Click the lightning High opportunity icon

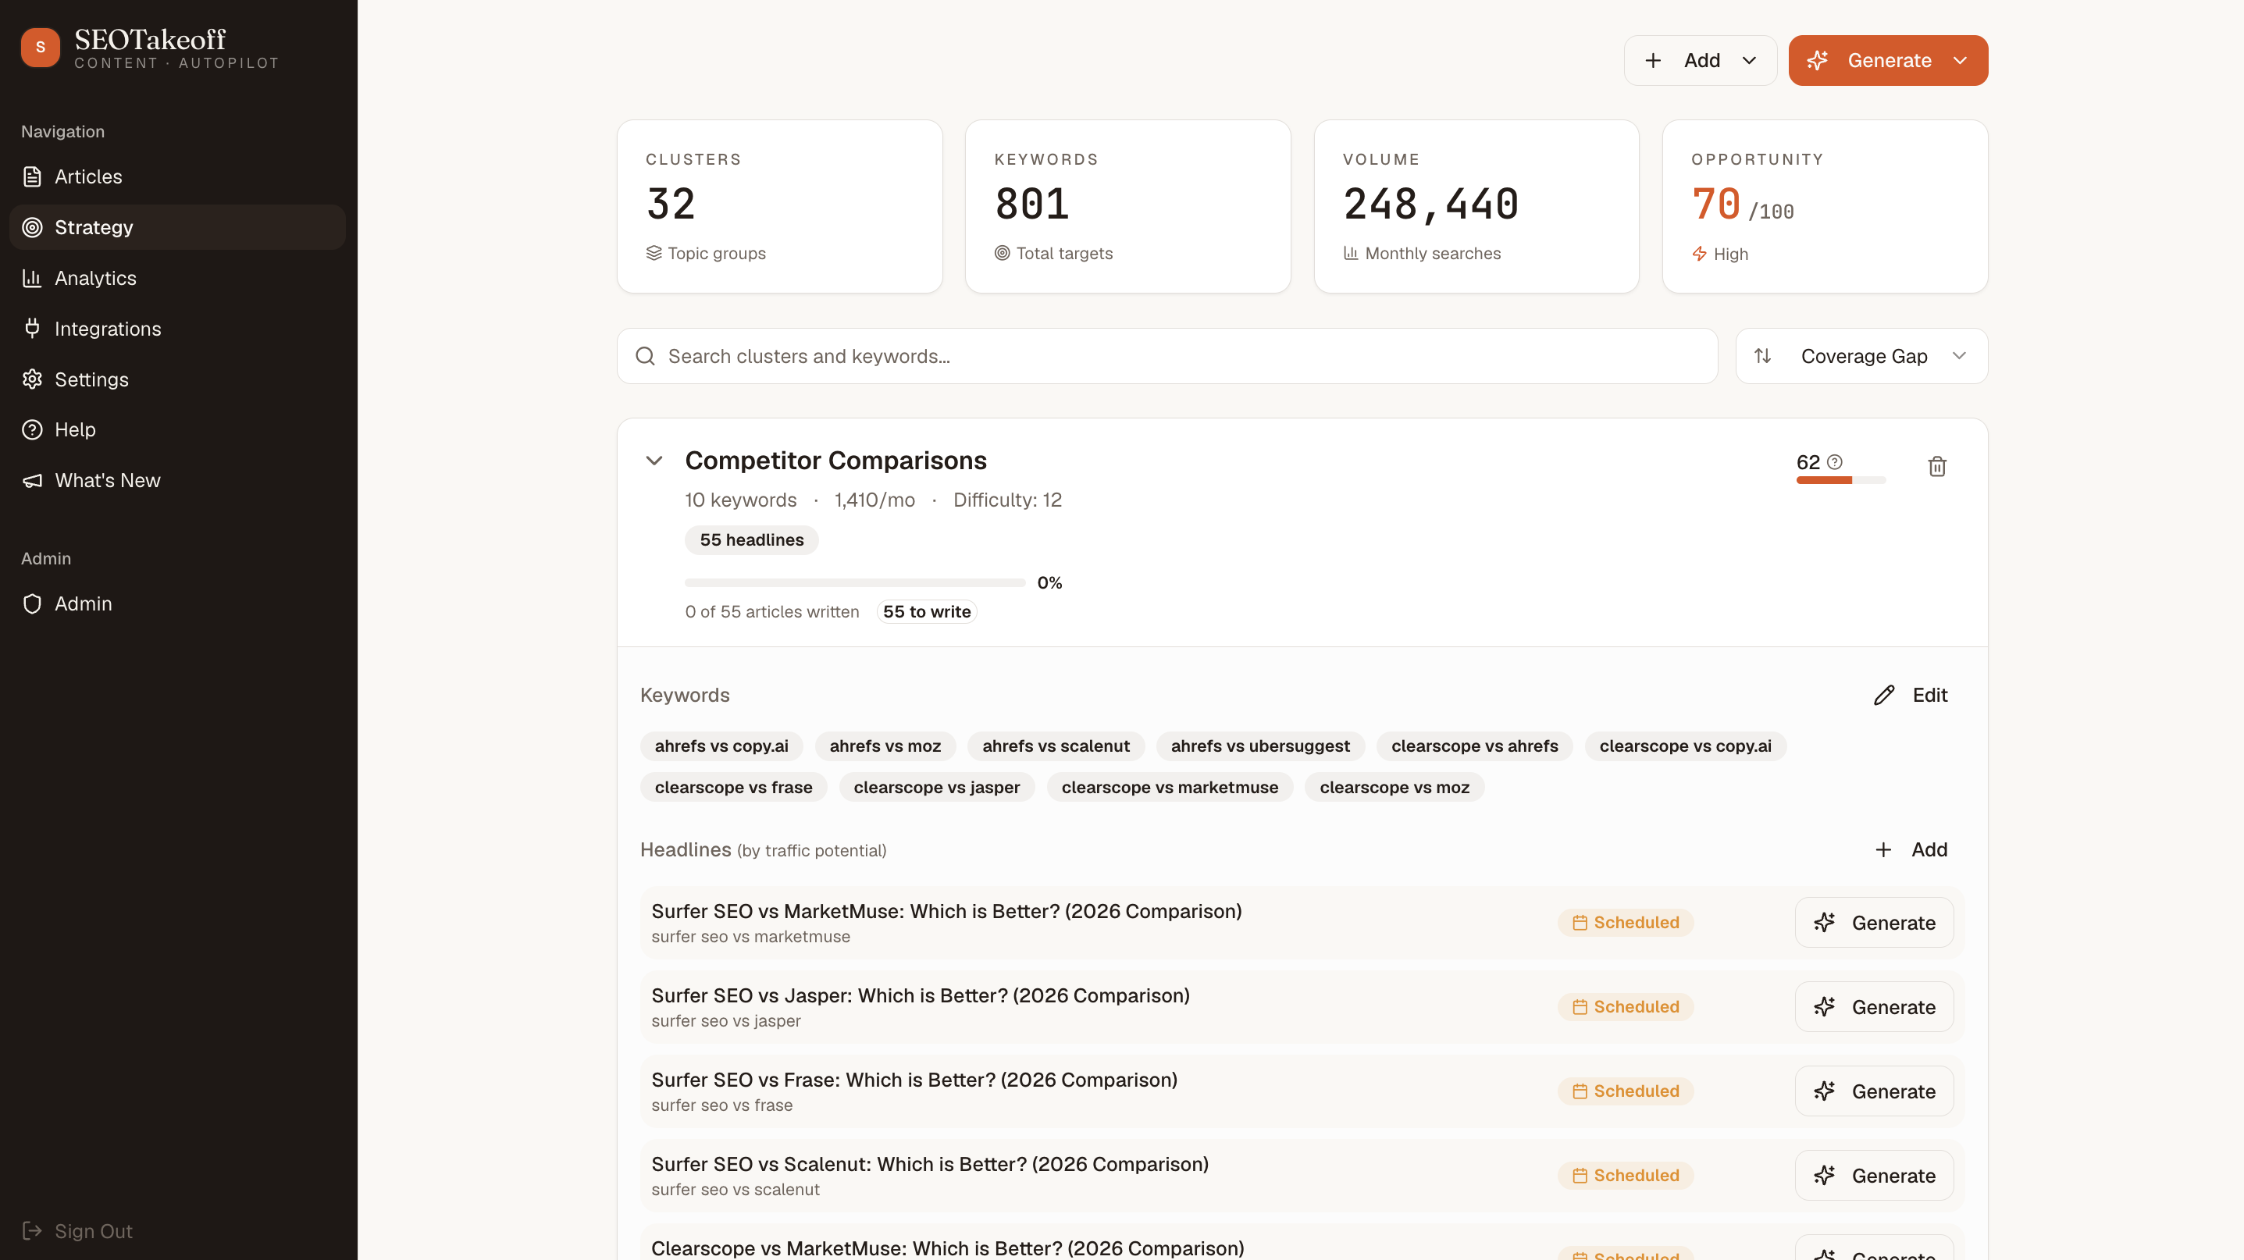[1700, 254]
